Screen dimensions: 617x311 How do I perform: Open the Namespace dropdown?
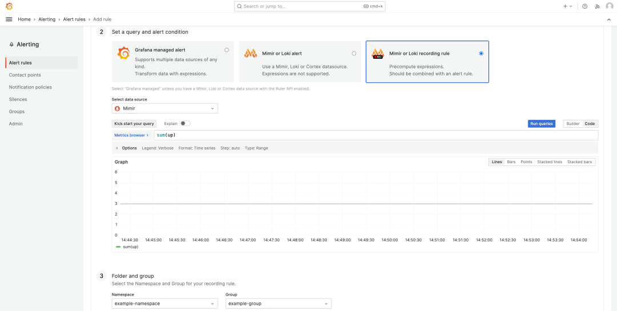[165, 304]
